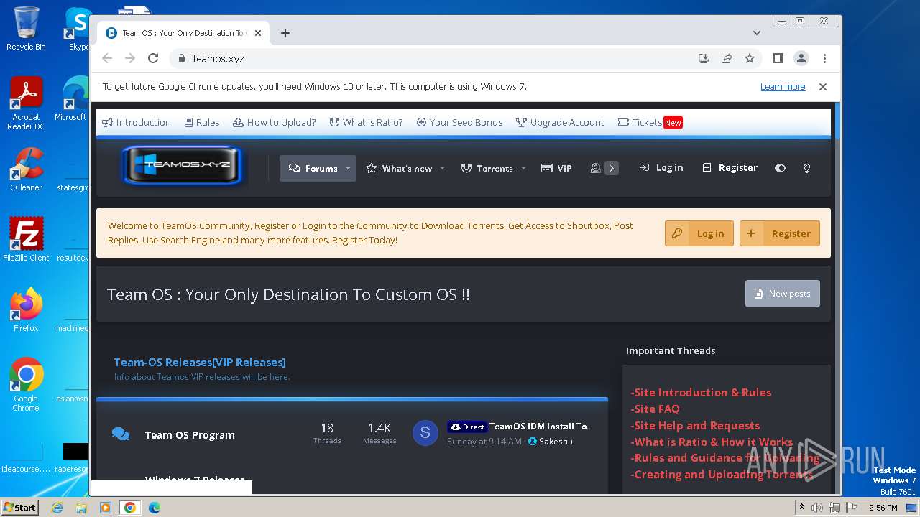Open What is Ratio & How it Works
This screenshot has height=517, width=920.
712,442
